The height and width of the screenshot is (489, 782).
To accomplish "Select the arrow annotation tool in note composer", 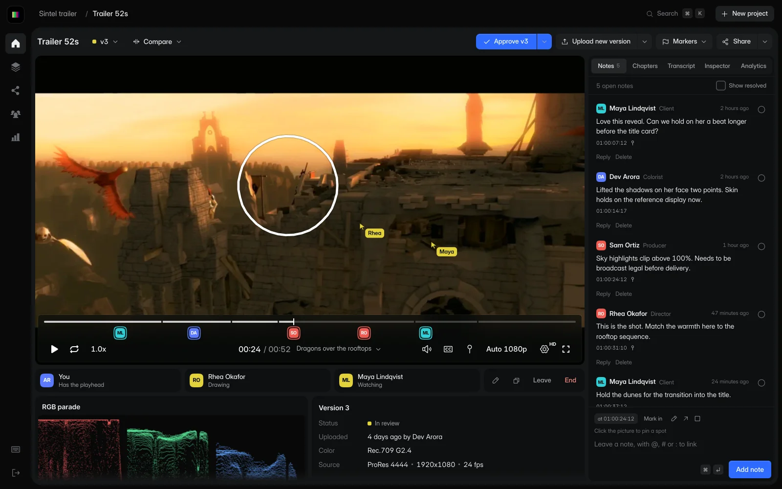I will tap(686, 419).
